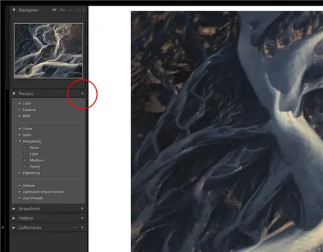Collapse the left panel using edge arrow
Image resolution: width=323 pixels, height=252 pixels.
[x=3, y=227]
